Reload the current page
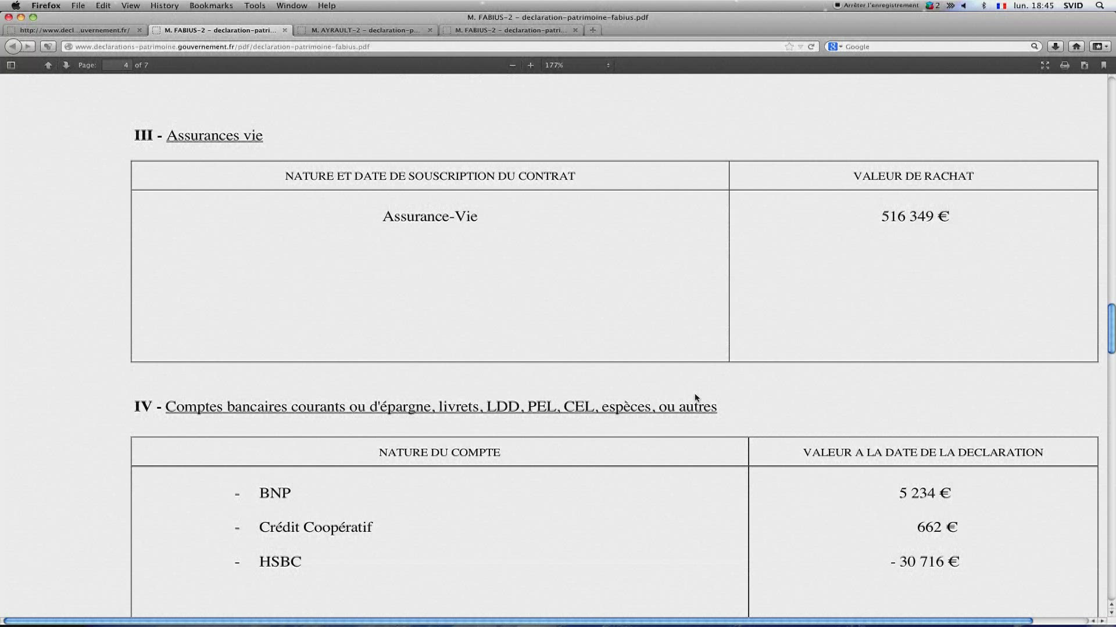1116x627 pixels. 811,46
